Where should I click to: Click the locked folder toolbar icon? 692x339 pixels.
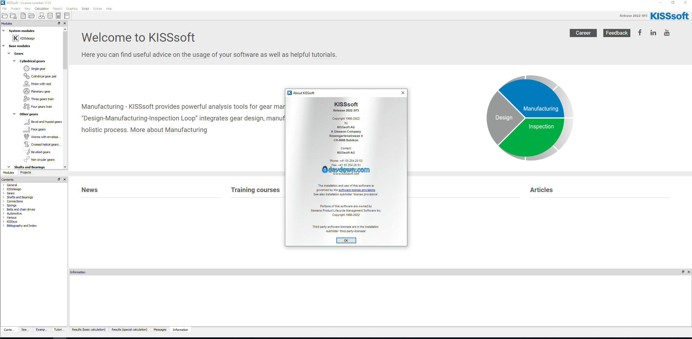[13, 16]
